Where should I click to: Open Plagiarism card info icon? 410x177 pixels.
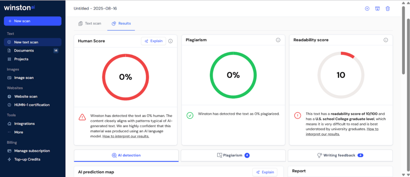click(278, 40)
